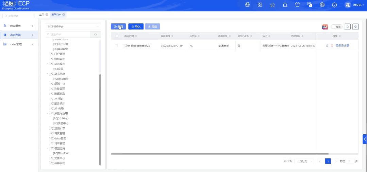Select [PC]测试表单 in tree
367x172 pixels.
point(61,79)
